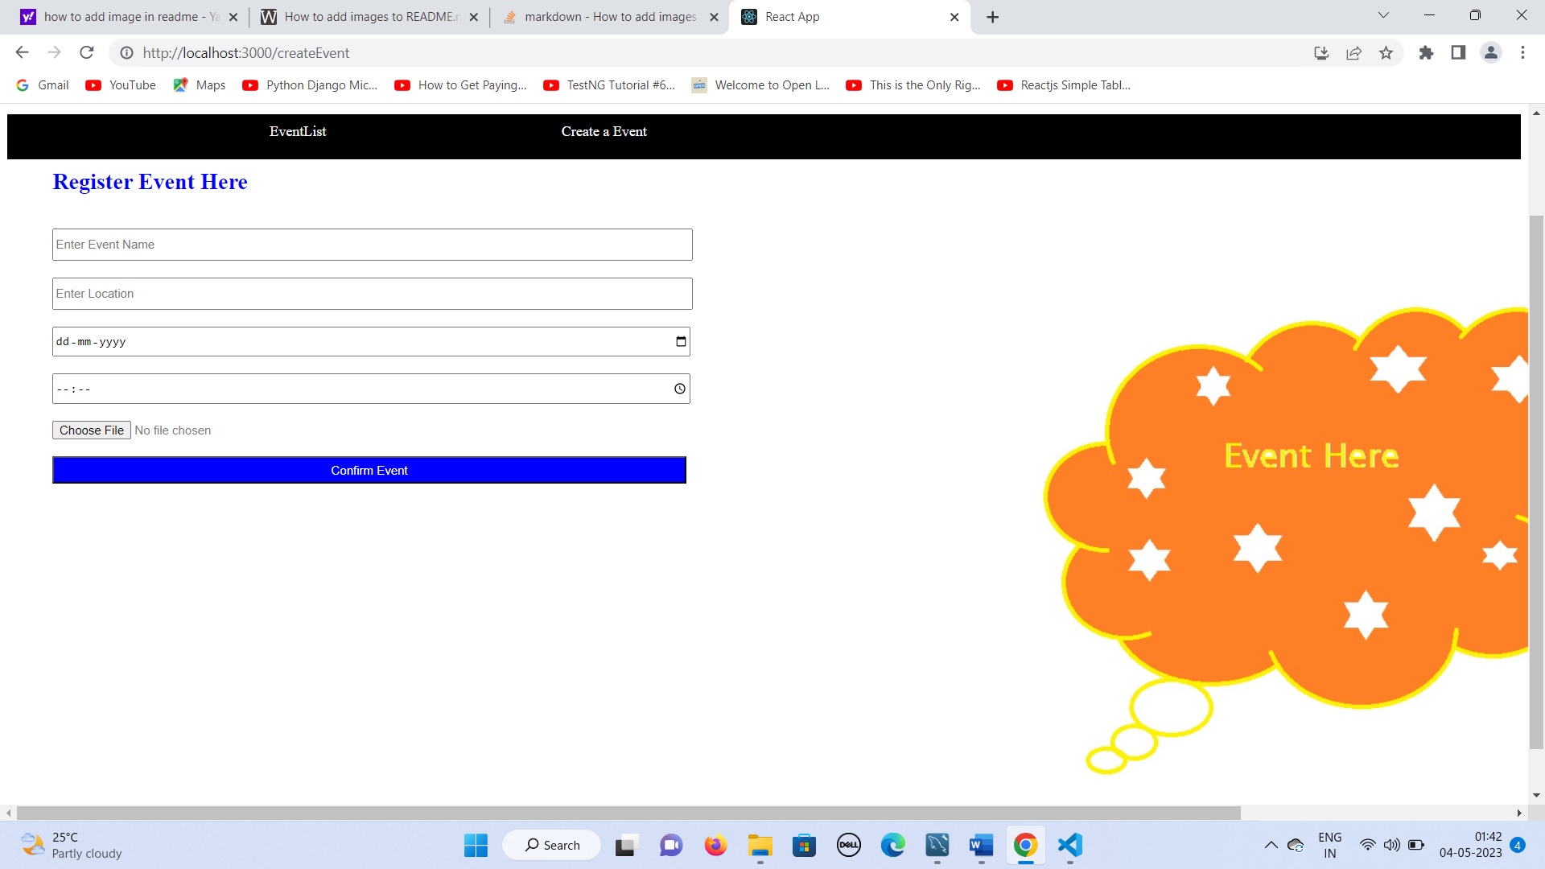This screenshot has width=1545, height=869.
Task: Click the site info icon in address bar
Action: [x=126, y=53]
